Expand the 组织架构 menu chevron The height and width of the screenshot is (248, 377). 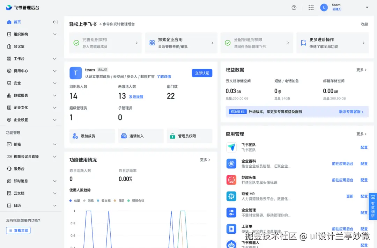54,34
